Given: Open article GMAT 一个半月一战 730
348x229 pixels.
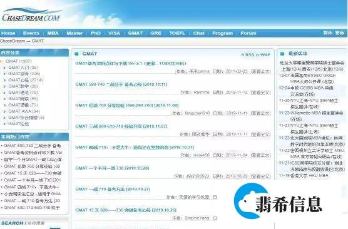Looking at the screenshot, I should click(x=112, y=168).
